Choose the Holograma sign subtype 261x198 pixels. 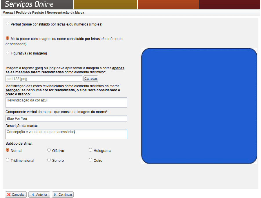click(90, 150)
